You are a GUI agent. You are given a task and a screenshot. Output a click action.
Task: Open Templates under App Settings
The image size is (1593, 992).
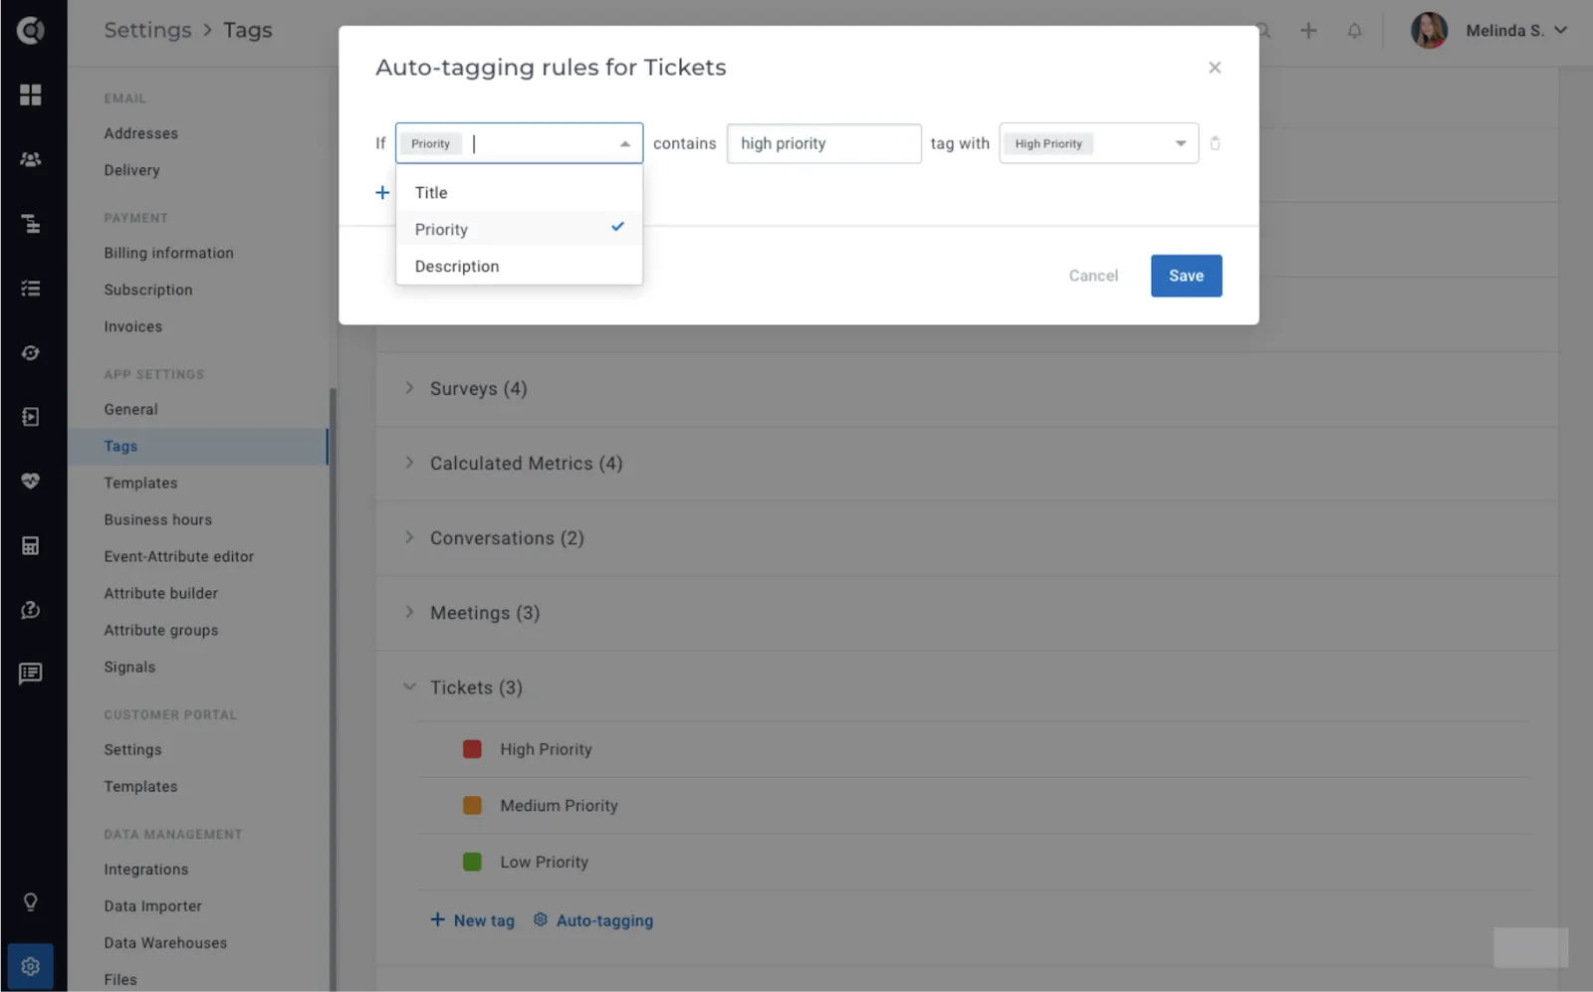140,483
